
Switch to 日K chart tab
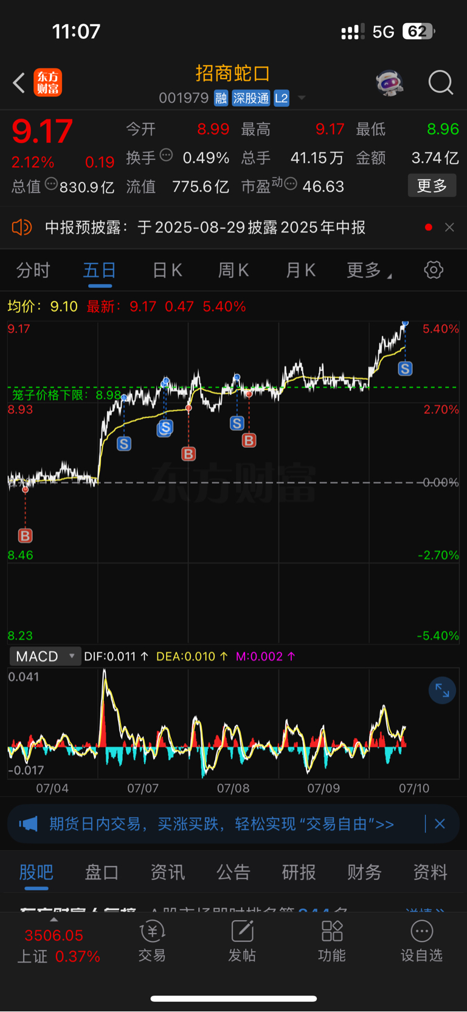[167, 270]
